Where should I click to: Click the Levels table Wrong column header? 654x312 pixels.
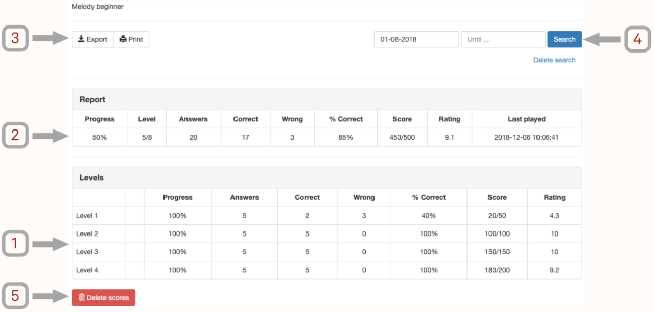(364, 197)
